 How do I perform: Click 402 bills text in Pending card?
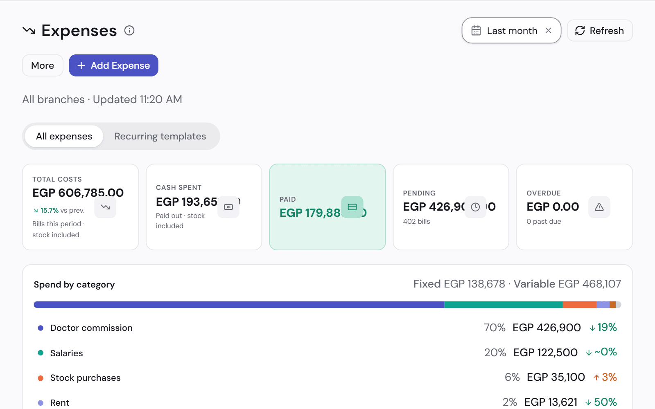click(x=416, y=221)
